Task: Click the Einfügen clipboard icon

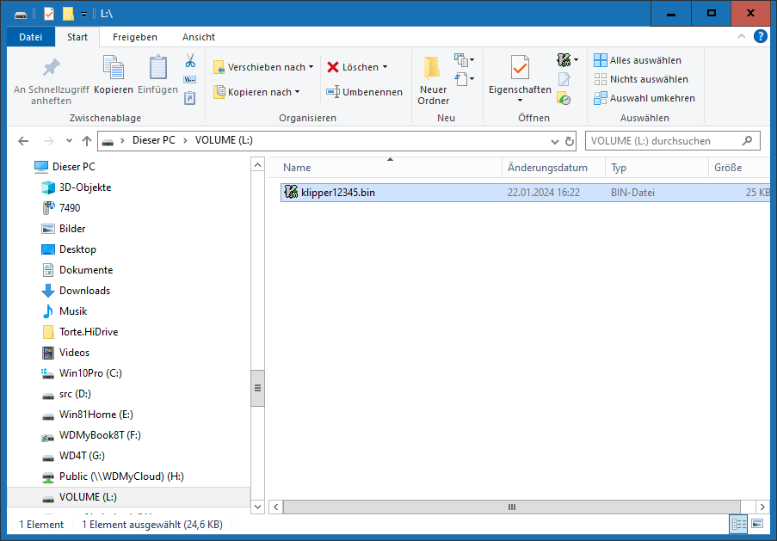Action: (157, 68)
